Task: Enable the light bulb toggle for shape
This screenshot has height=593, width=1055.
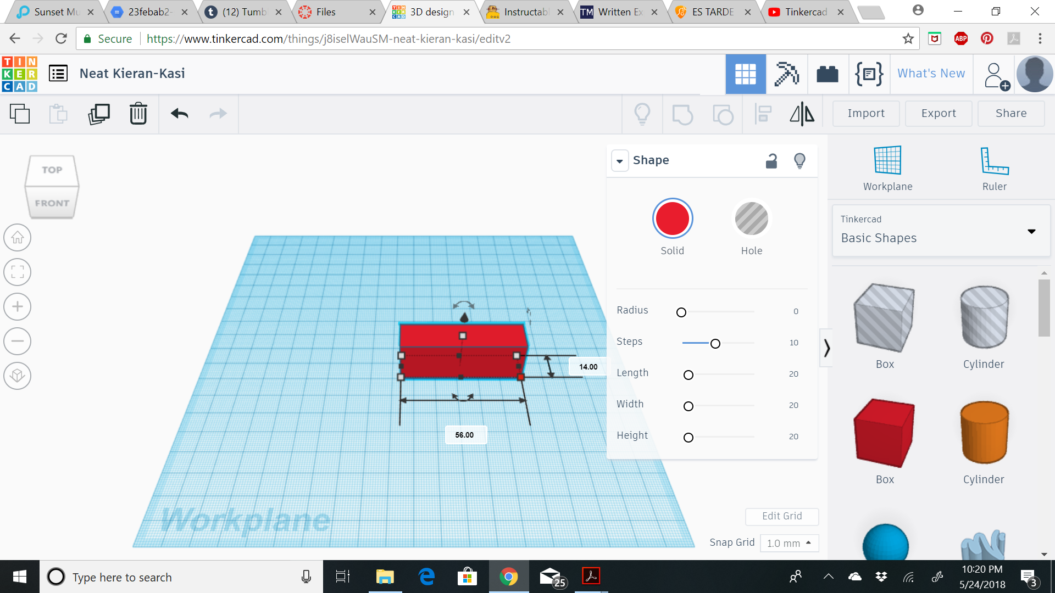Action: pos(800,160)
